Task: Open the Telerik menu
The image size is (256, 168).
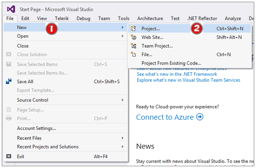Action: (62, 18)
